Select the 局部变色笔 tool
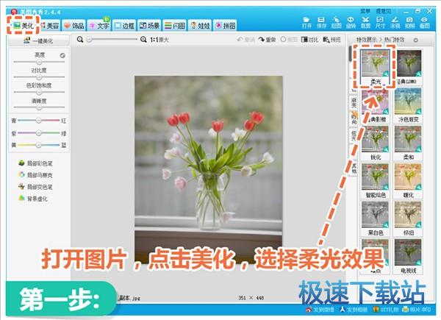 pyautogui.click(x=35, y=187)
